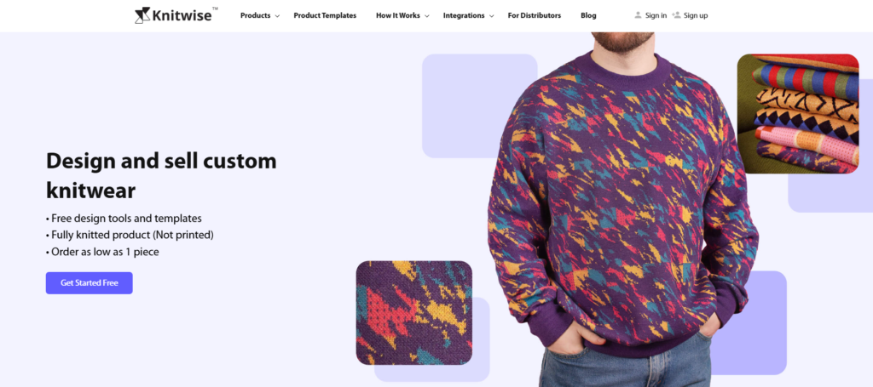Open the How It Works menu
Screen dimensions: 873x387
[398, 15]
